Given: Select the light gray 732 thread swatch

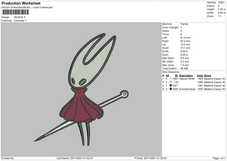Looking at the screenshot, I should pos(171,82).
